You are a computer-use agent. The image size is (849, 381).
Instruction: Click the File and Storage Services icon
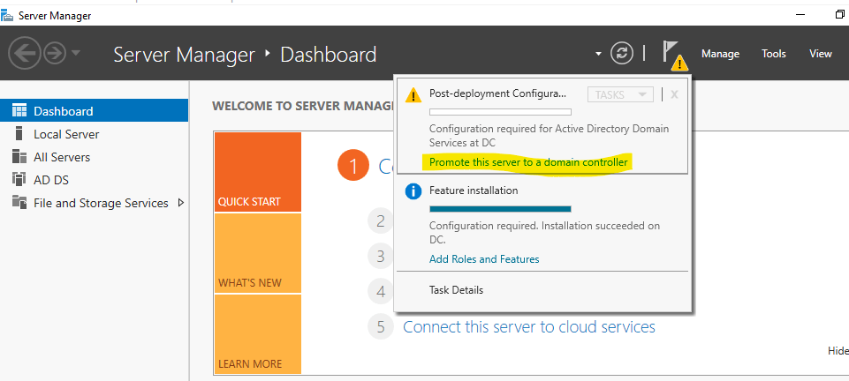click(19, 203)
